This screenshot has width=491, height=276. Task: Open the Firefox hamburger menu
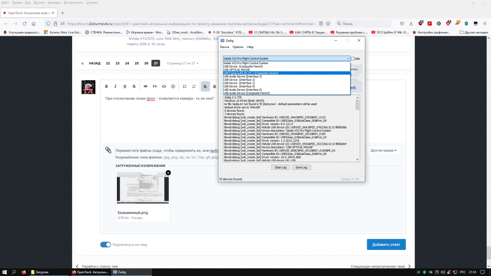485,24
